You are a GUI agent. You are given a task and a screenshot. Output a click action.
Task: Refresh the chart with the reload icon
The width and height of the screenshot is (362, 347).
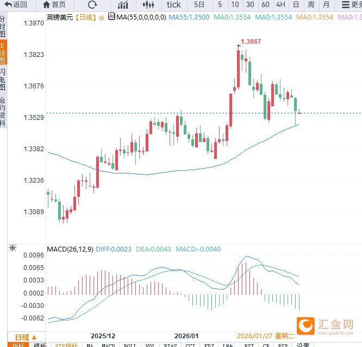92,4
